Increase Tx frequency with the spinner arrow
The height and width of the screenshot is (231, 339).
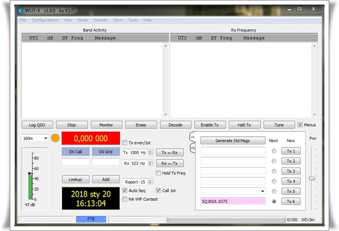tap(150, 151)
